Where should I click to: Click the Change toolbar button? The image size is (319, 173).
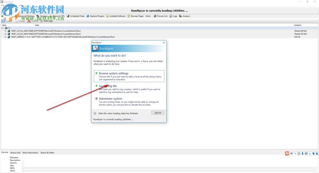(x=20, y=21)
